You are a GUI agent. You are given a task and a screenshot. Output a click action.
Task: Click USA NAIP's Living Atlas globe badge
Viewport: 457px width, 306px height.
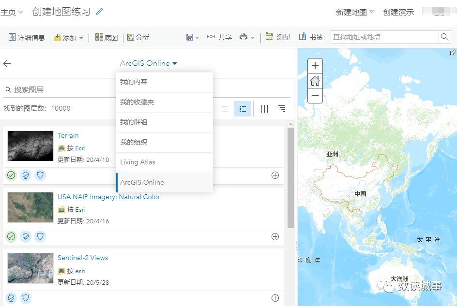tap(26, 237)
